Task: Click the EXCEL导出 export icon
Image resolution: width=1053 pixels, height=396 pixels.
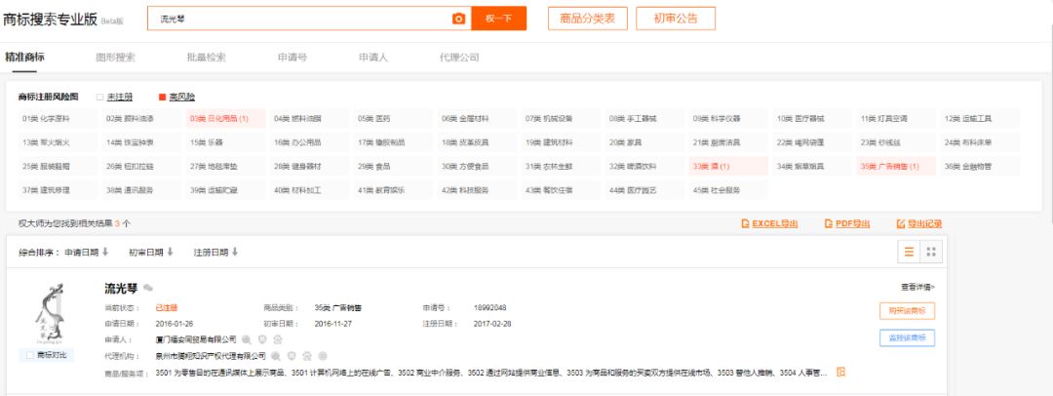Action: coord(746,223)
